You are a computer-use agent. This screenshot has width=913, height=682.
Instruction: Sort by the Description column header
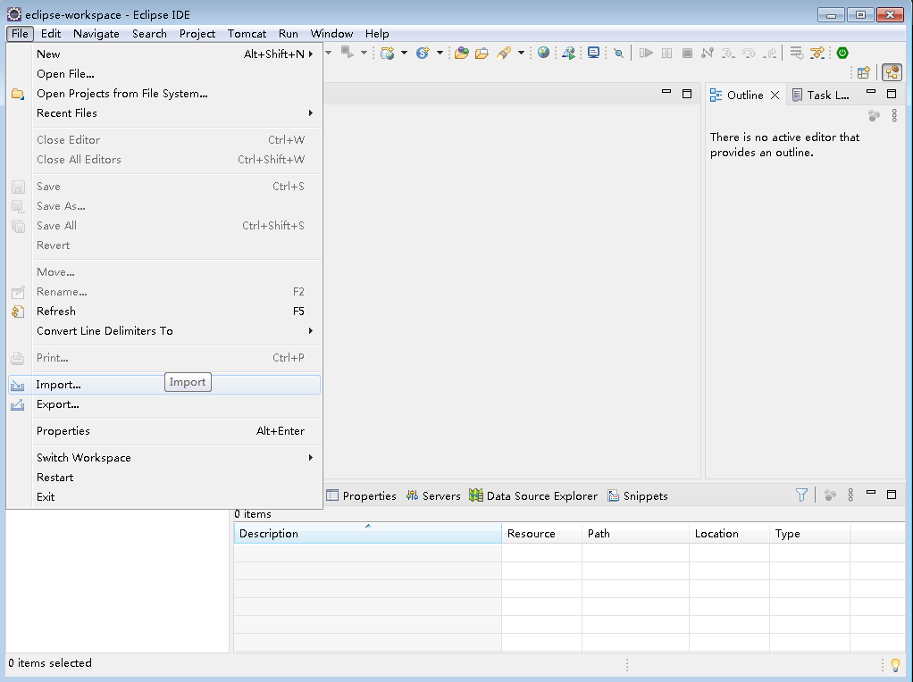pos(367,534)
